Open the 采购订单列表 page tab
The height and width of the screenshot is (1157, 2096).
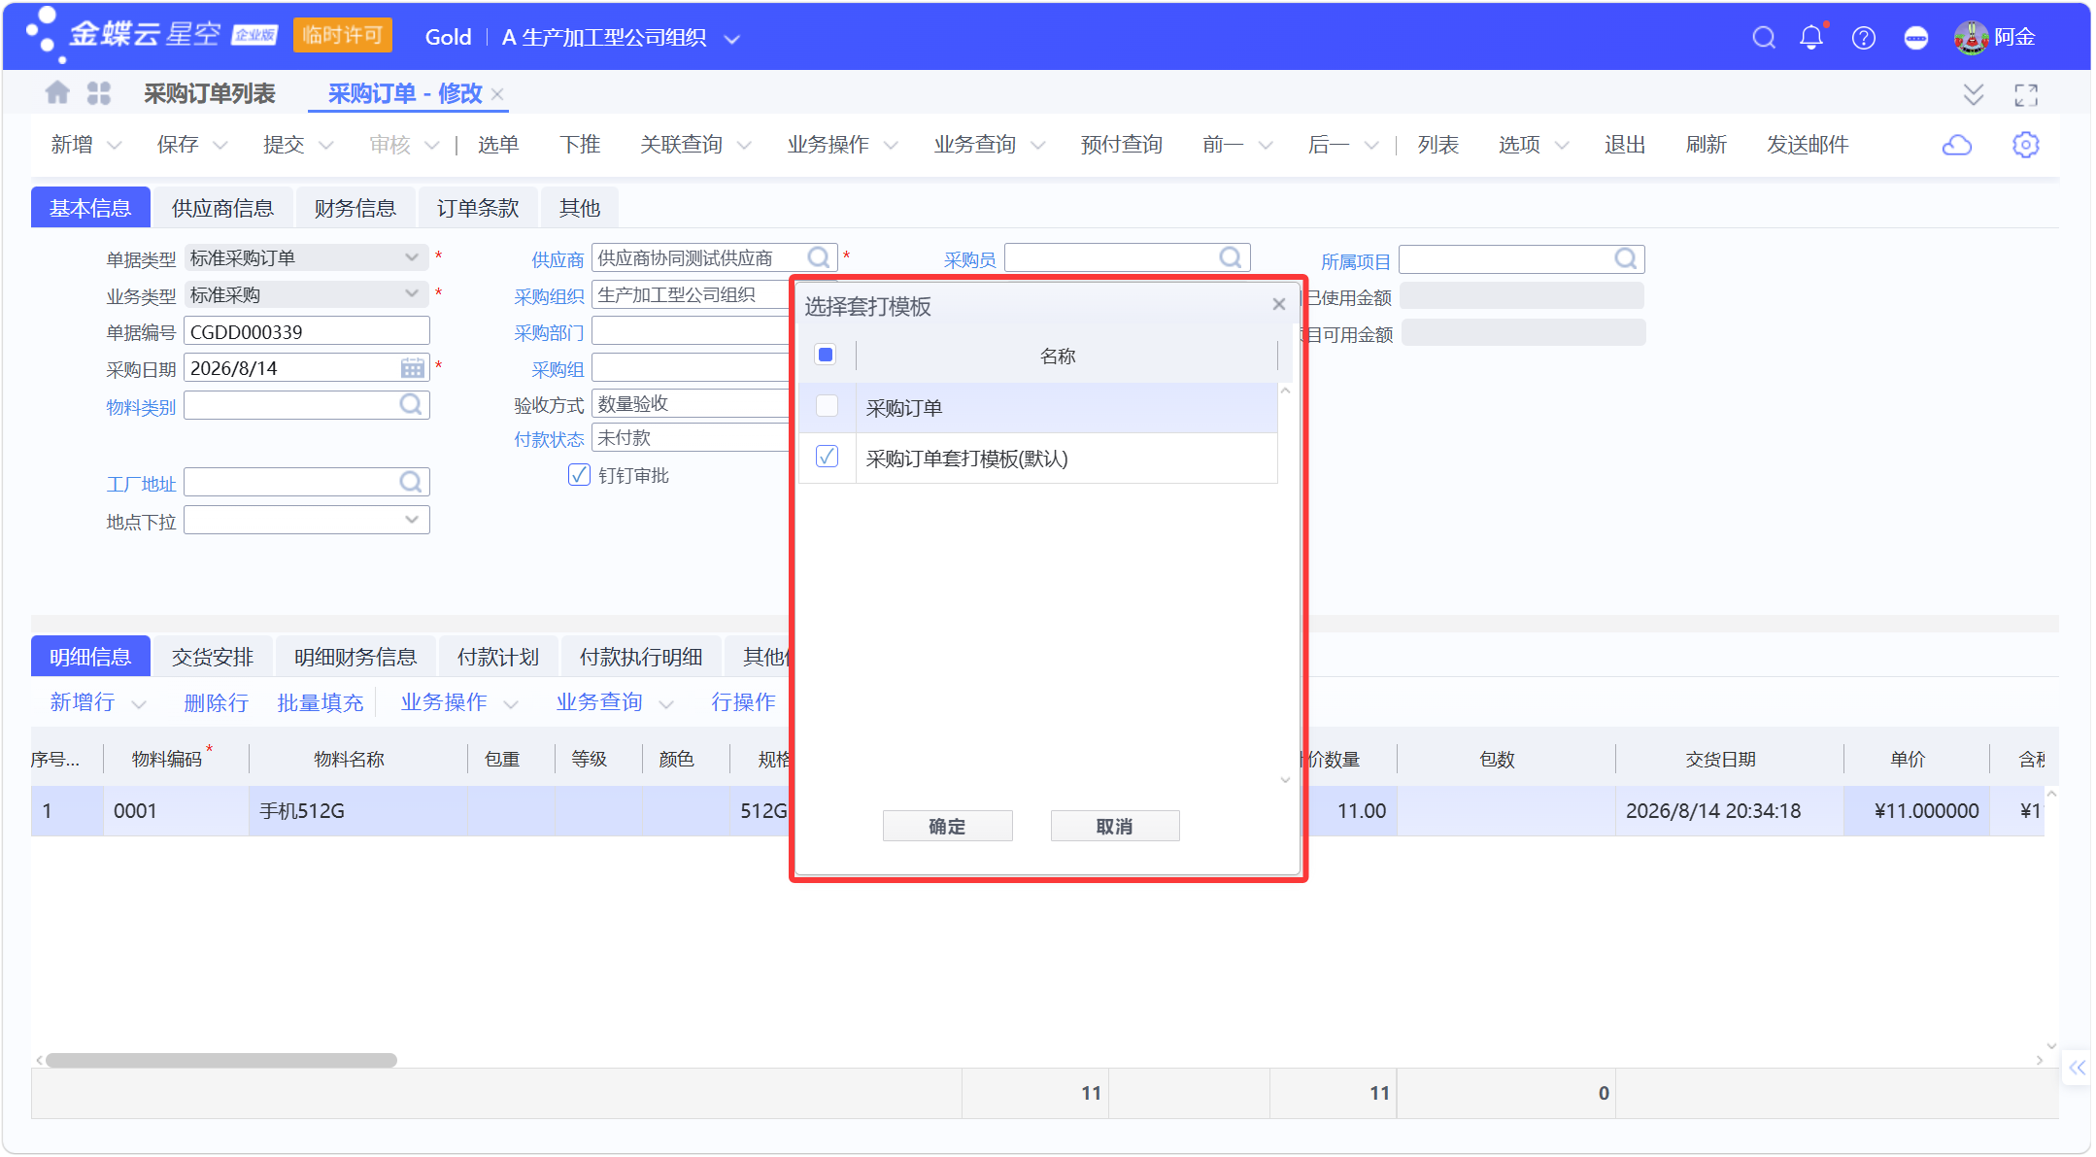pyautogui.click(x=209, y=93)
